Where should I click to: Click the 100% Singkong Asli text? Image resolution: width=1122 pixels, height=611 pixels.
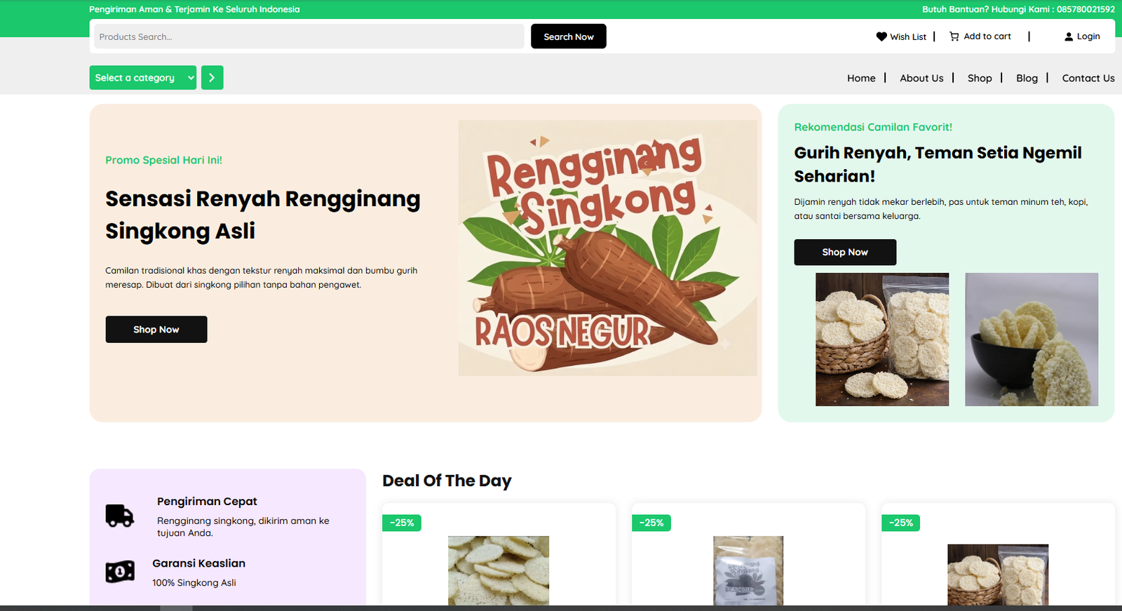pos(194,582)
